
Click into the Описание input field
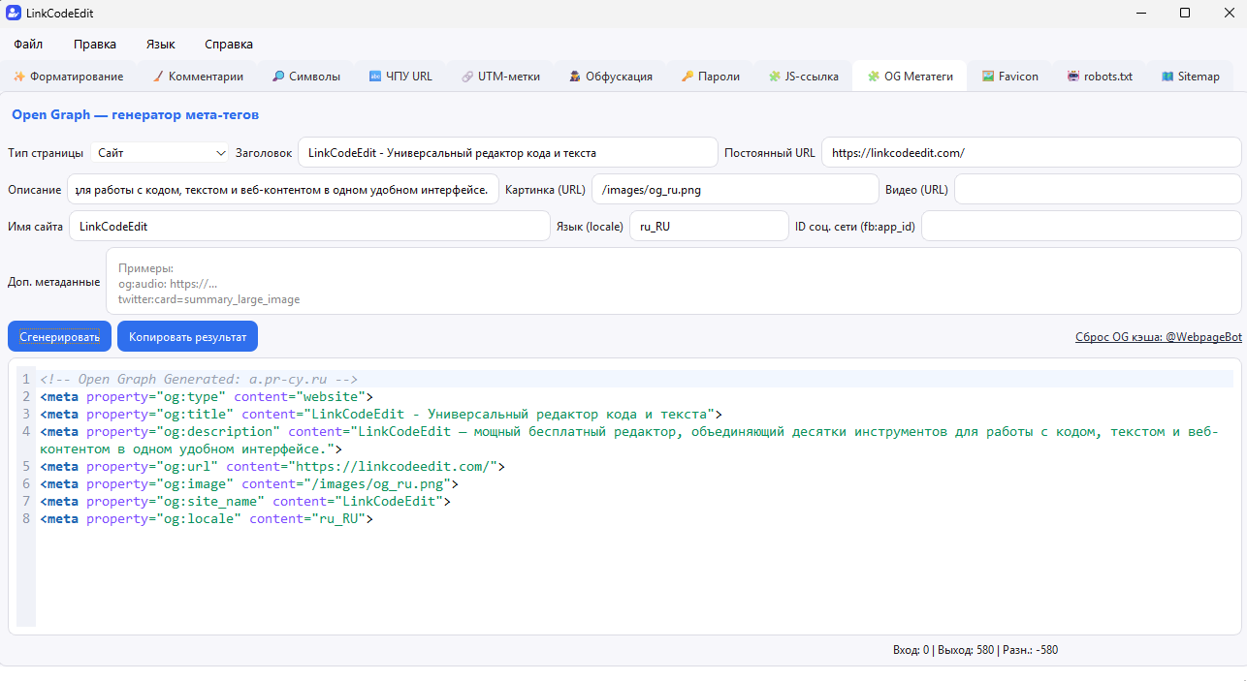[x=283, y=189]
